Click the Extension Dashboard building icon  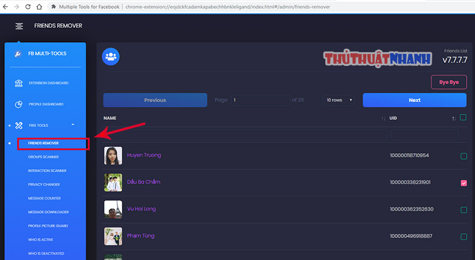pyautogui.click(x=19, y=83)
